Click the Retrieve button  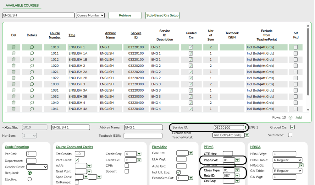pyautogui.click(x=125, y=15)
